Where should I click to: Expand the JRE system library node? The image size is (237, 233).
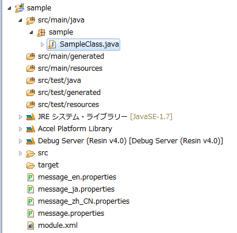click(20, 117)
